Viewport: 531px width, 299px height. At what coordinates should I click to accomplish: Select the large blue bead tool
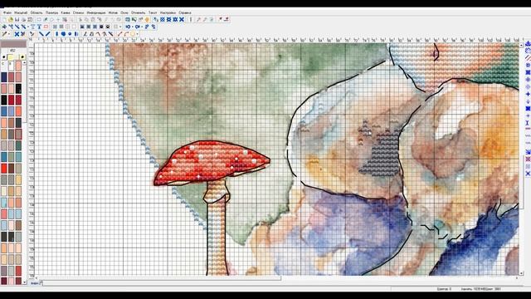coord(63,34)
